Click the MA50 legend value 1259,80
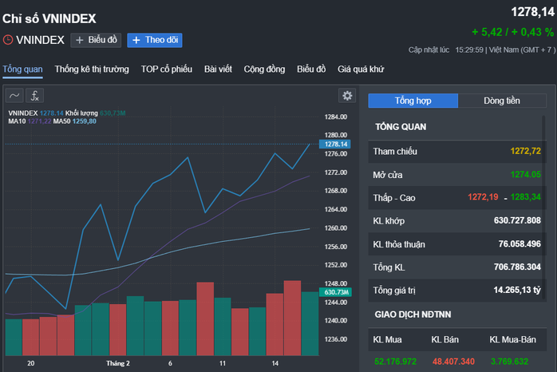Image resolution: width=557 pixels, height=372 pixels. coord(85,121)
